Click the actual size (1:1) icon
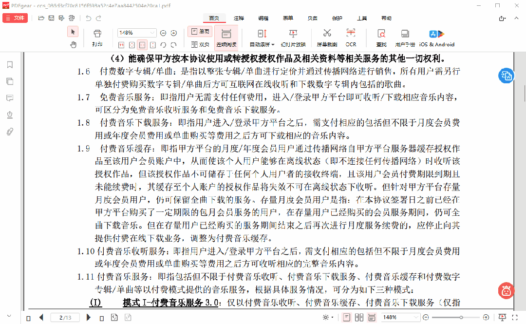This screenshot has width=526, height=324. pos(121,45)
